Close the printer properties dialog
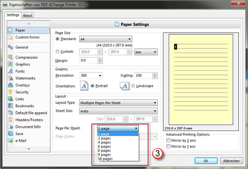Viewport: 248px width, 169px height. tap(238, 3)
